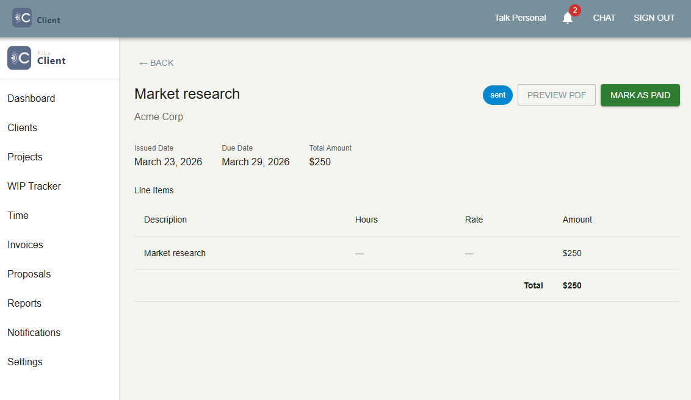Open the WIP Tracker
691x400 pixels.
pos(34,186)
